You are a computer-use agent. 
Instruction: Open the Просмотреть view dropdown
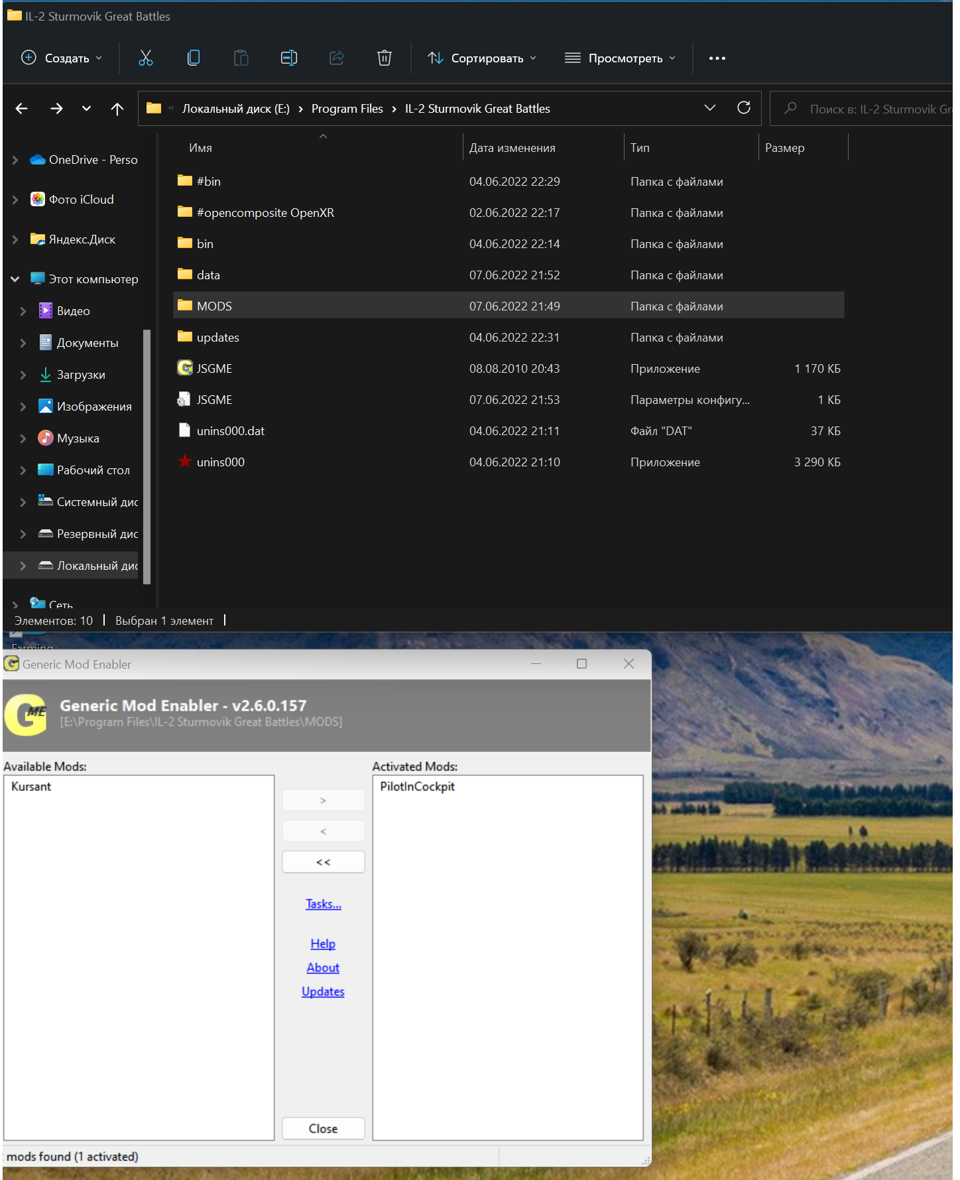[x=621, y=58]
